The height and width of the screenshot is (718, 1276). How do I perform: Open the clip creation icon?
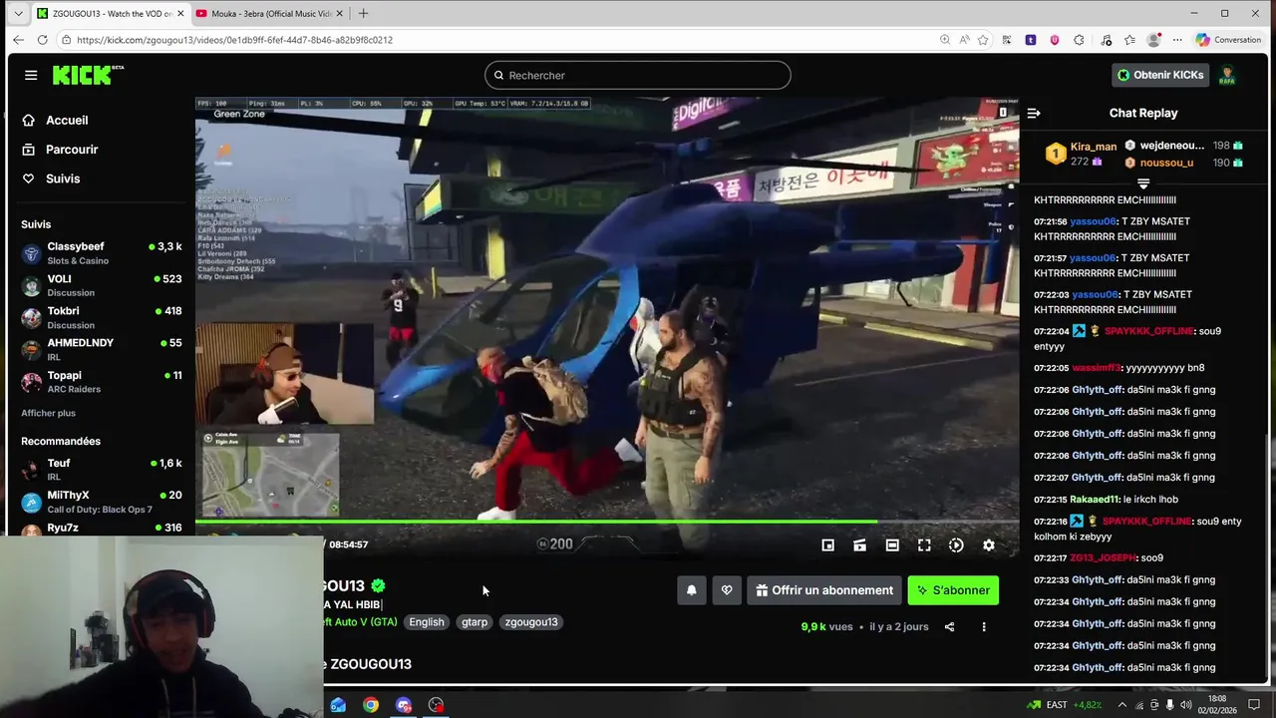click(859, 544)
